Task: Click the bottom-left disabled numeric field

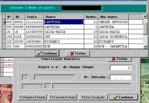Action: [33, 86]
